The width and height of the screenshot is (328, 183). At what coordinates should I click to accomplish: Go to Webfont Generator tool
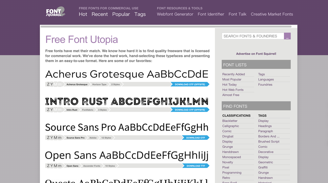point(175,14)
